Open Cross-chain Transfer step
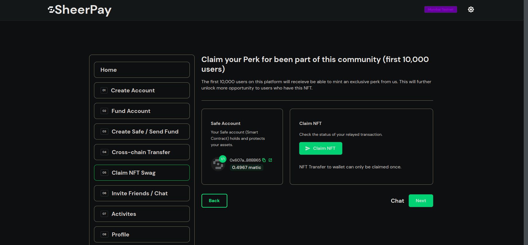The image size is (528, 245). tap(142, 152)
